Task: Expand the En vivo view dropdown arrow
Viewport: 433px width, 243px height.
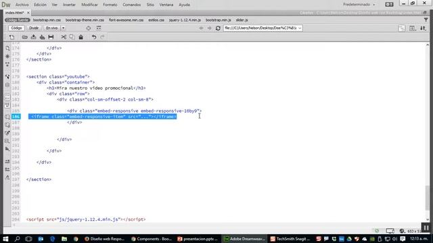Action: pos(63,28)
